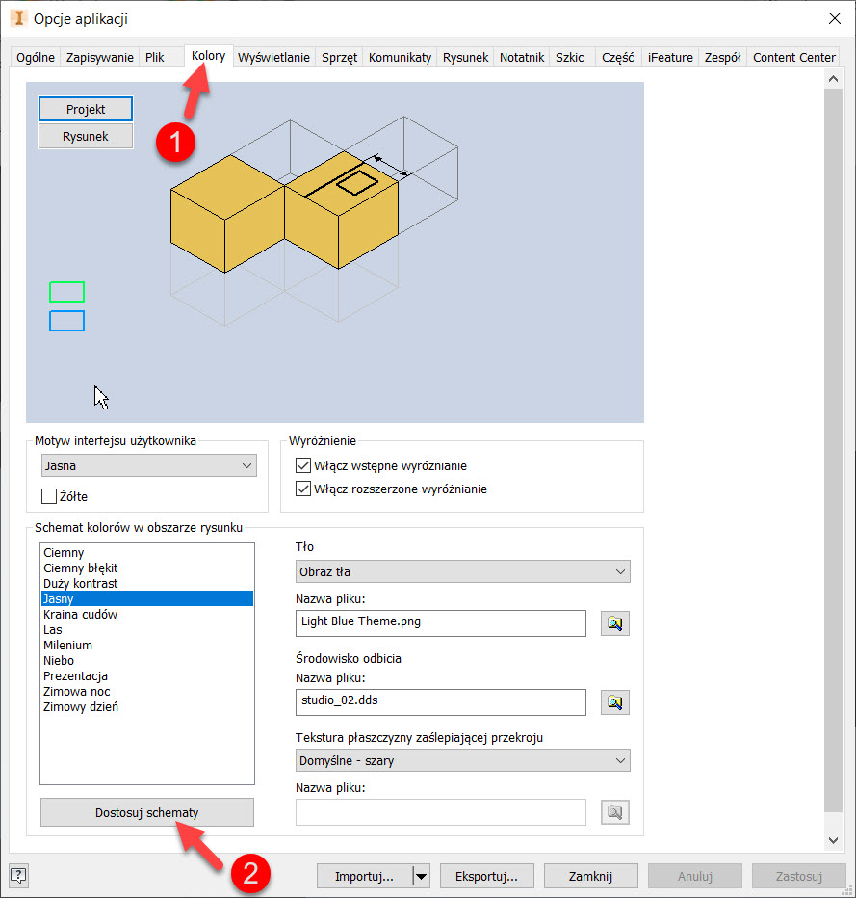
Task: Open the Domyślne - szary texture dropdown
Action: coord(462,760)
